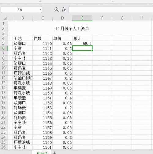Viewport: 153px width, 154px height.
Task: Select row 26 header
Action: click(4, 147)
